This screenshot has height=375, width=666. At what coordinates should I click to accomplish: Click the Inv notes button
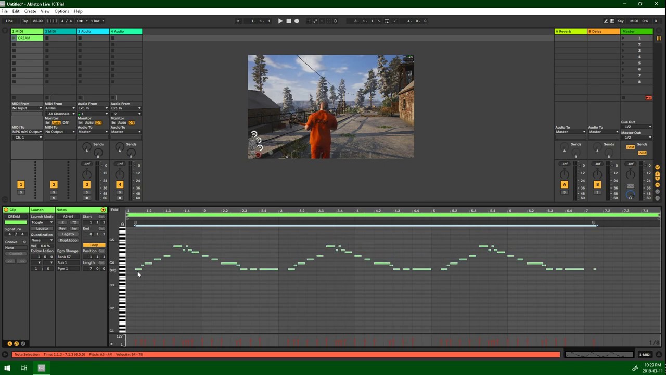tap(74, 229)
